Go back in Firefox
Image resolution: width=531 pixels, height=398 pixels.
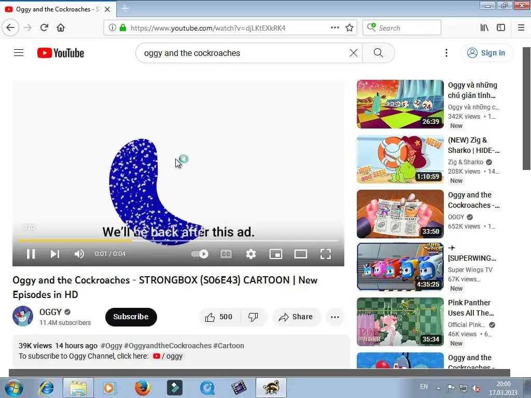tap(10, 27)
